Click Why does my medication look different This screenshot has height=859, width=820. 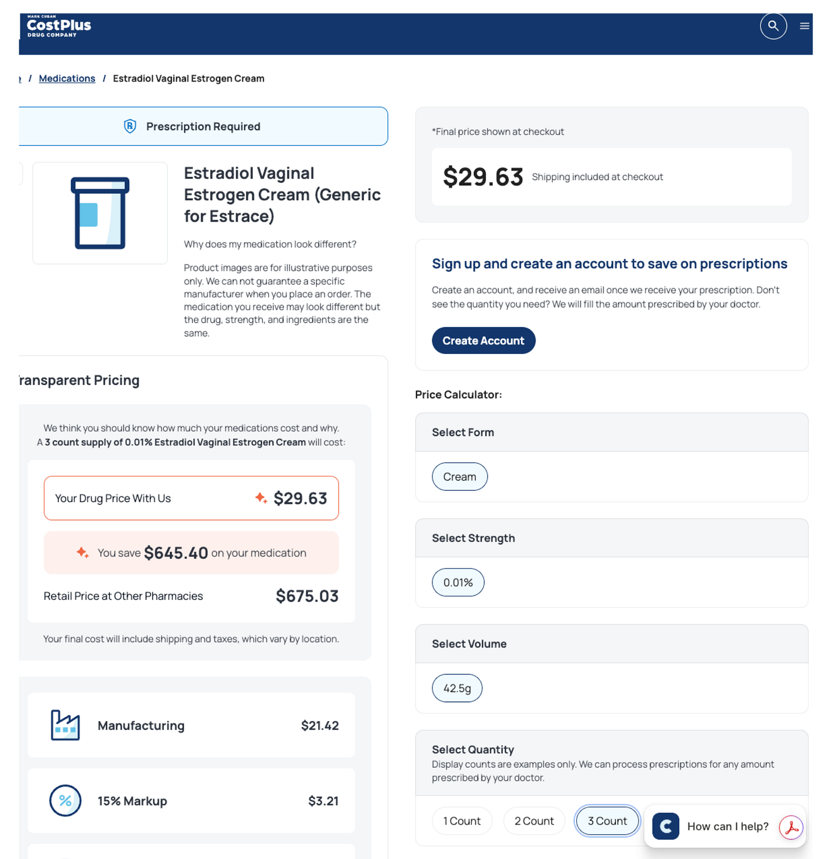pyautogui.click(x=270, y=244)
